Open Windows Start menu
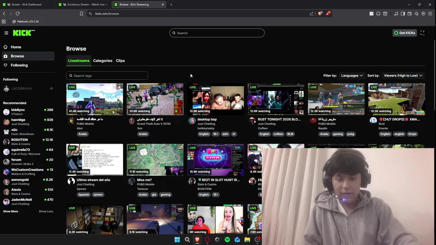 (177, 240)
